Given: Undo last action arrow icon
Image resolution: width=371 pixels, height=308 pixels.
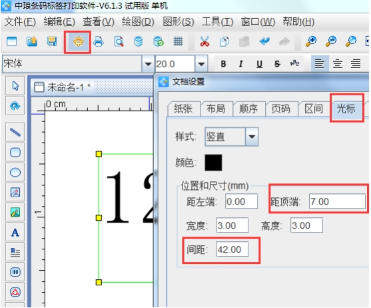Looking at the screenshot, I should coord(264,41).
